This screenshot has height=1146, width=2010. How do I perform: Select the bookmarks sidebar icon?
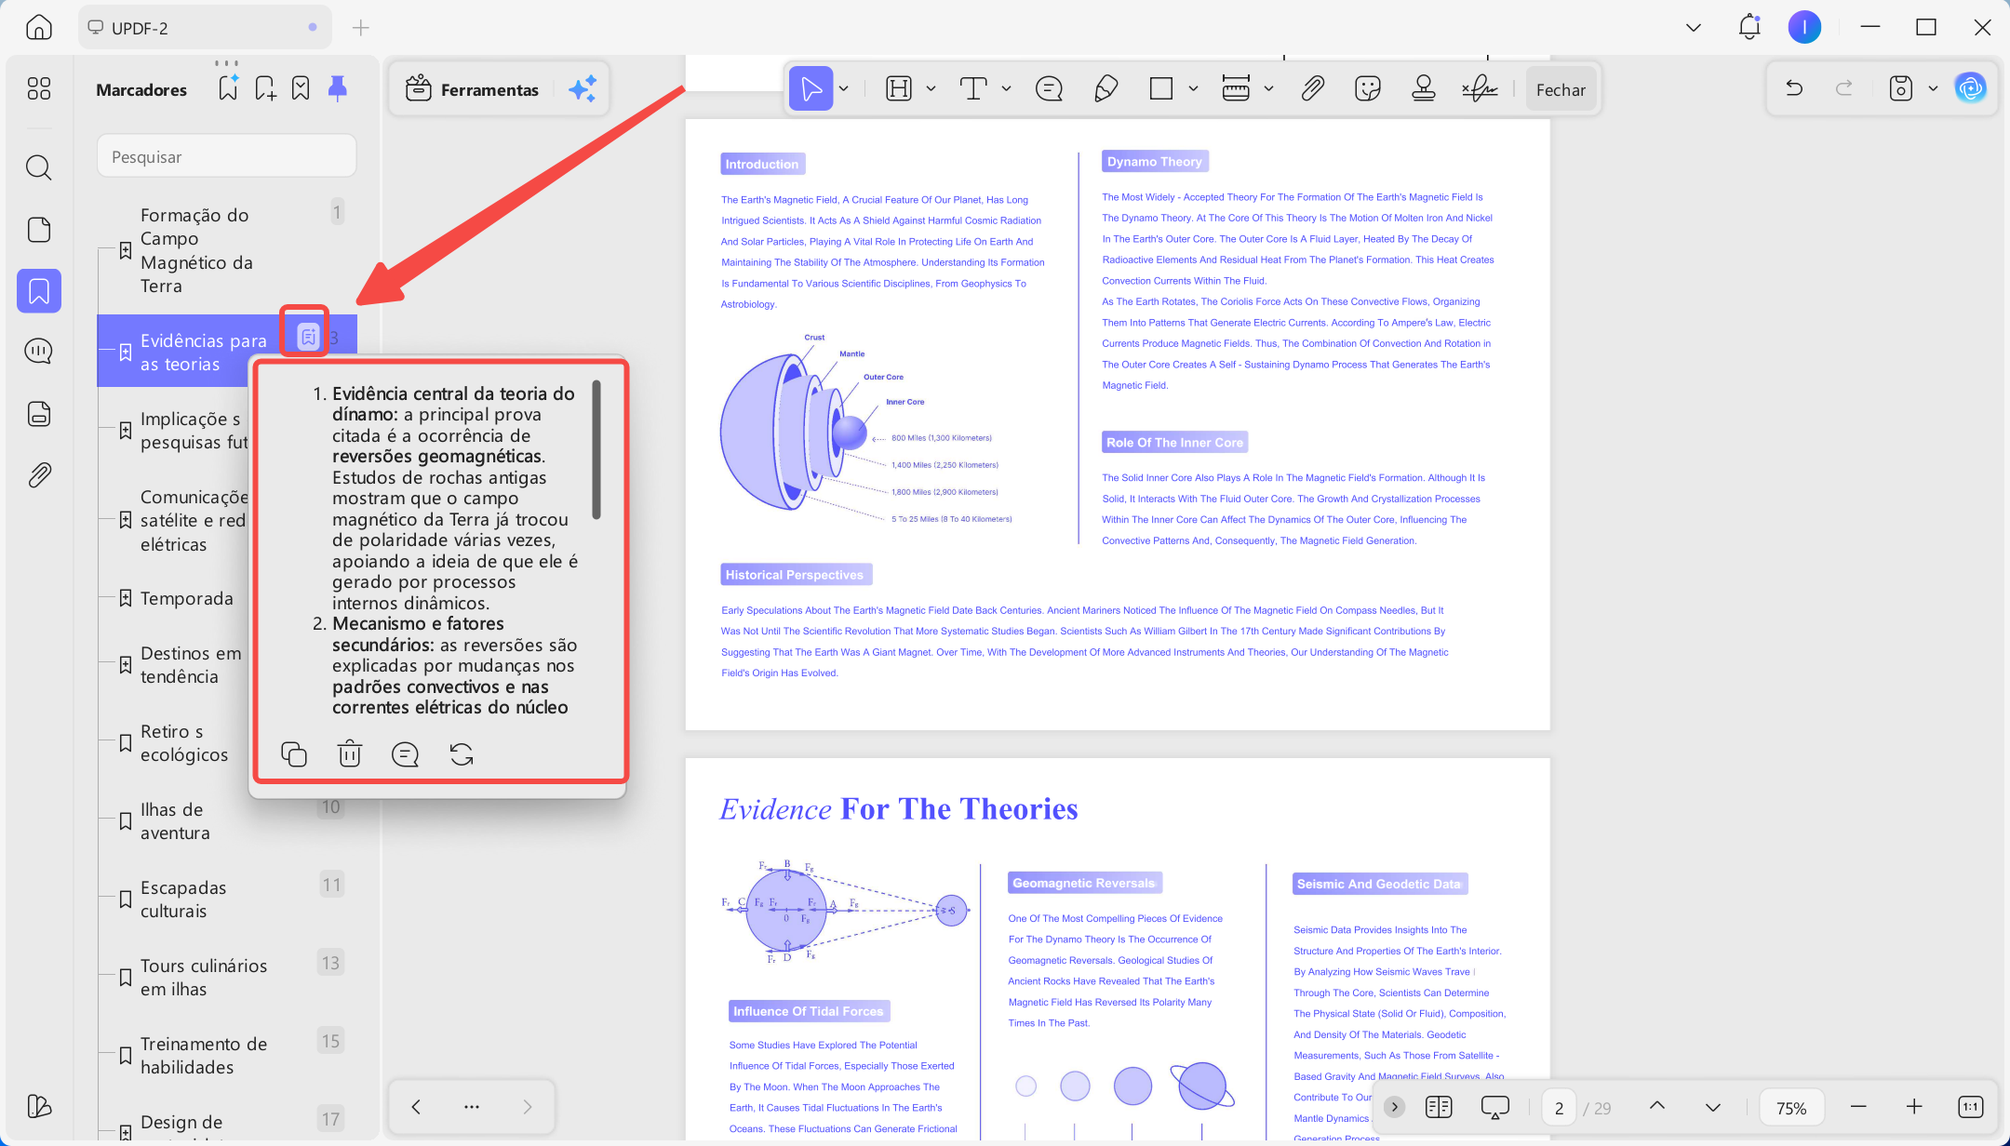(39, 291)
